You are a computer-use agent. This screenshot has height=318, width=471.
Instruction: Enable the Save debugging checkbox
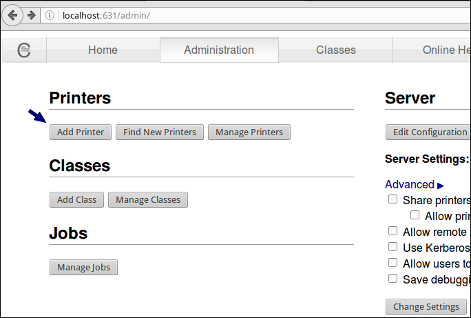[393, 279]
